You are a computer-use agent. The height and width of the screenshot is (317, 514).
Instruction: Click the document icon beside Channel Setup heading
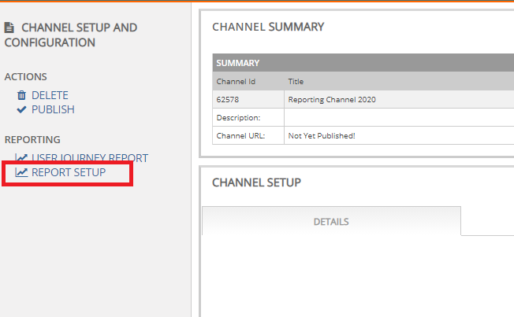coord(9,28)
